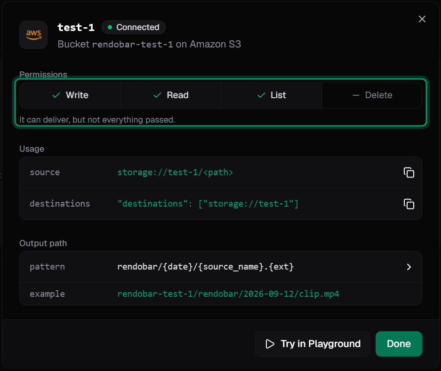Click the example path rendobar-test-1/rendobar/2026-09-12/clip.mp4
Viewport: 441px width, 371px height.
point(228,294)
